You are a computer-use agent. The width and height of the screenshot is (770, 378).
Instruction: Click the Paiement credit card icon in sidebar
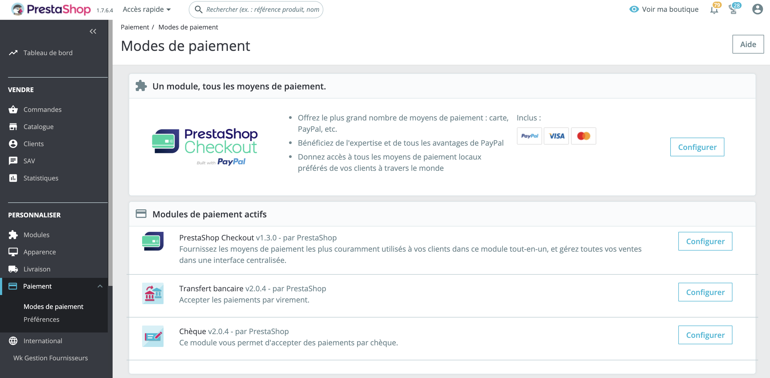13,286
